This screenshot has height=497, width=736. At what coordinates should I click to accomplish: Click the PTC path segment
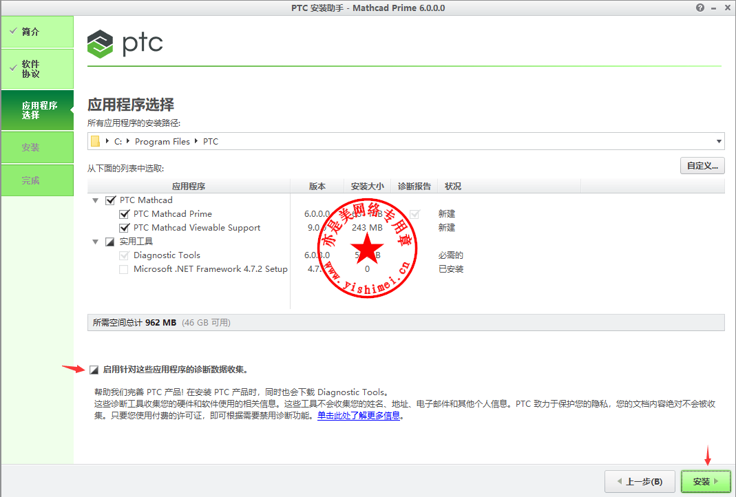pyautogui.click(x=210, y=141)
